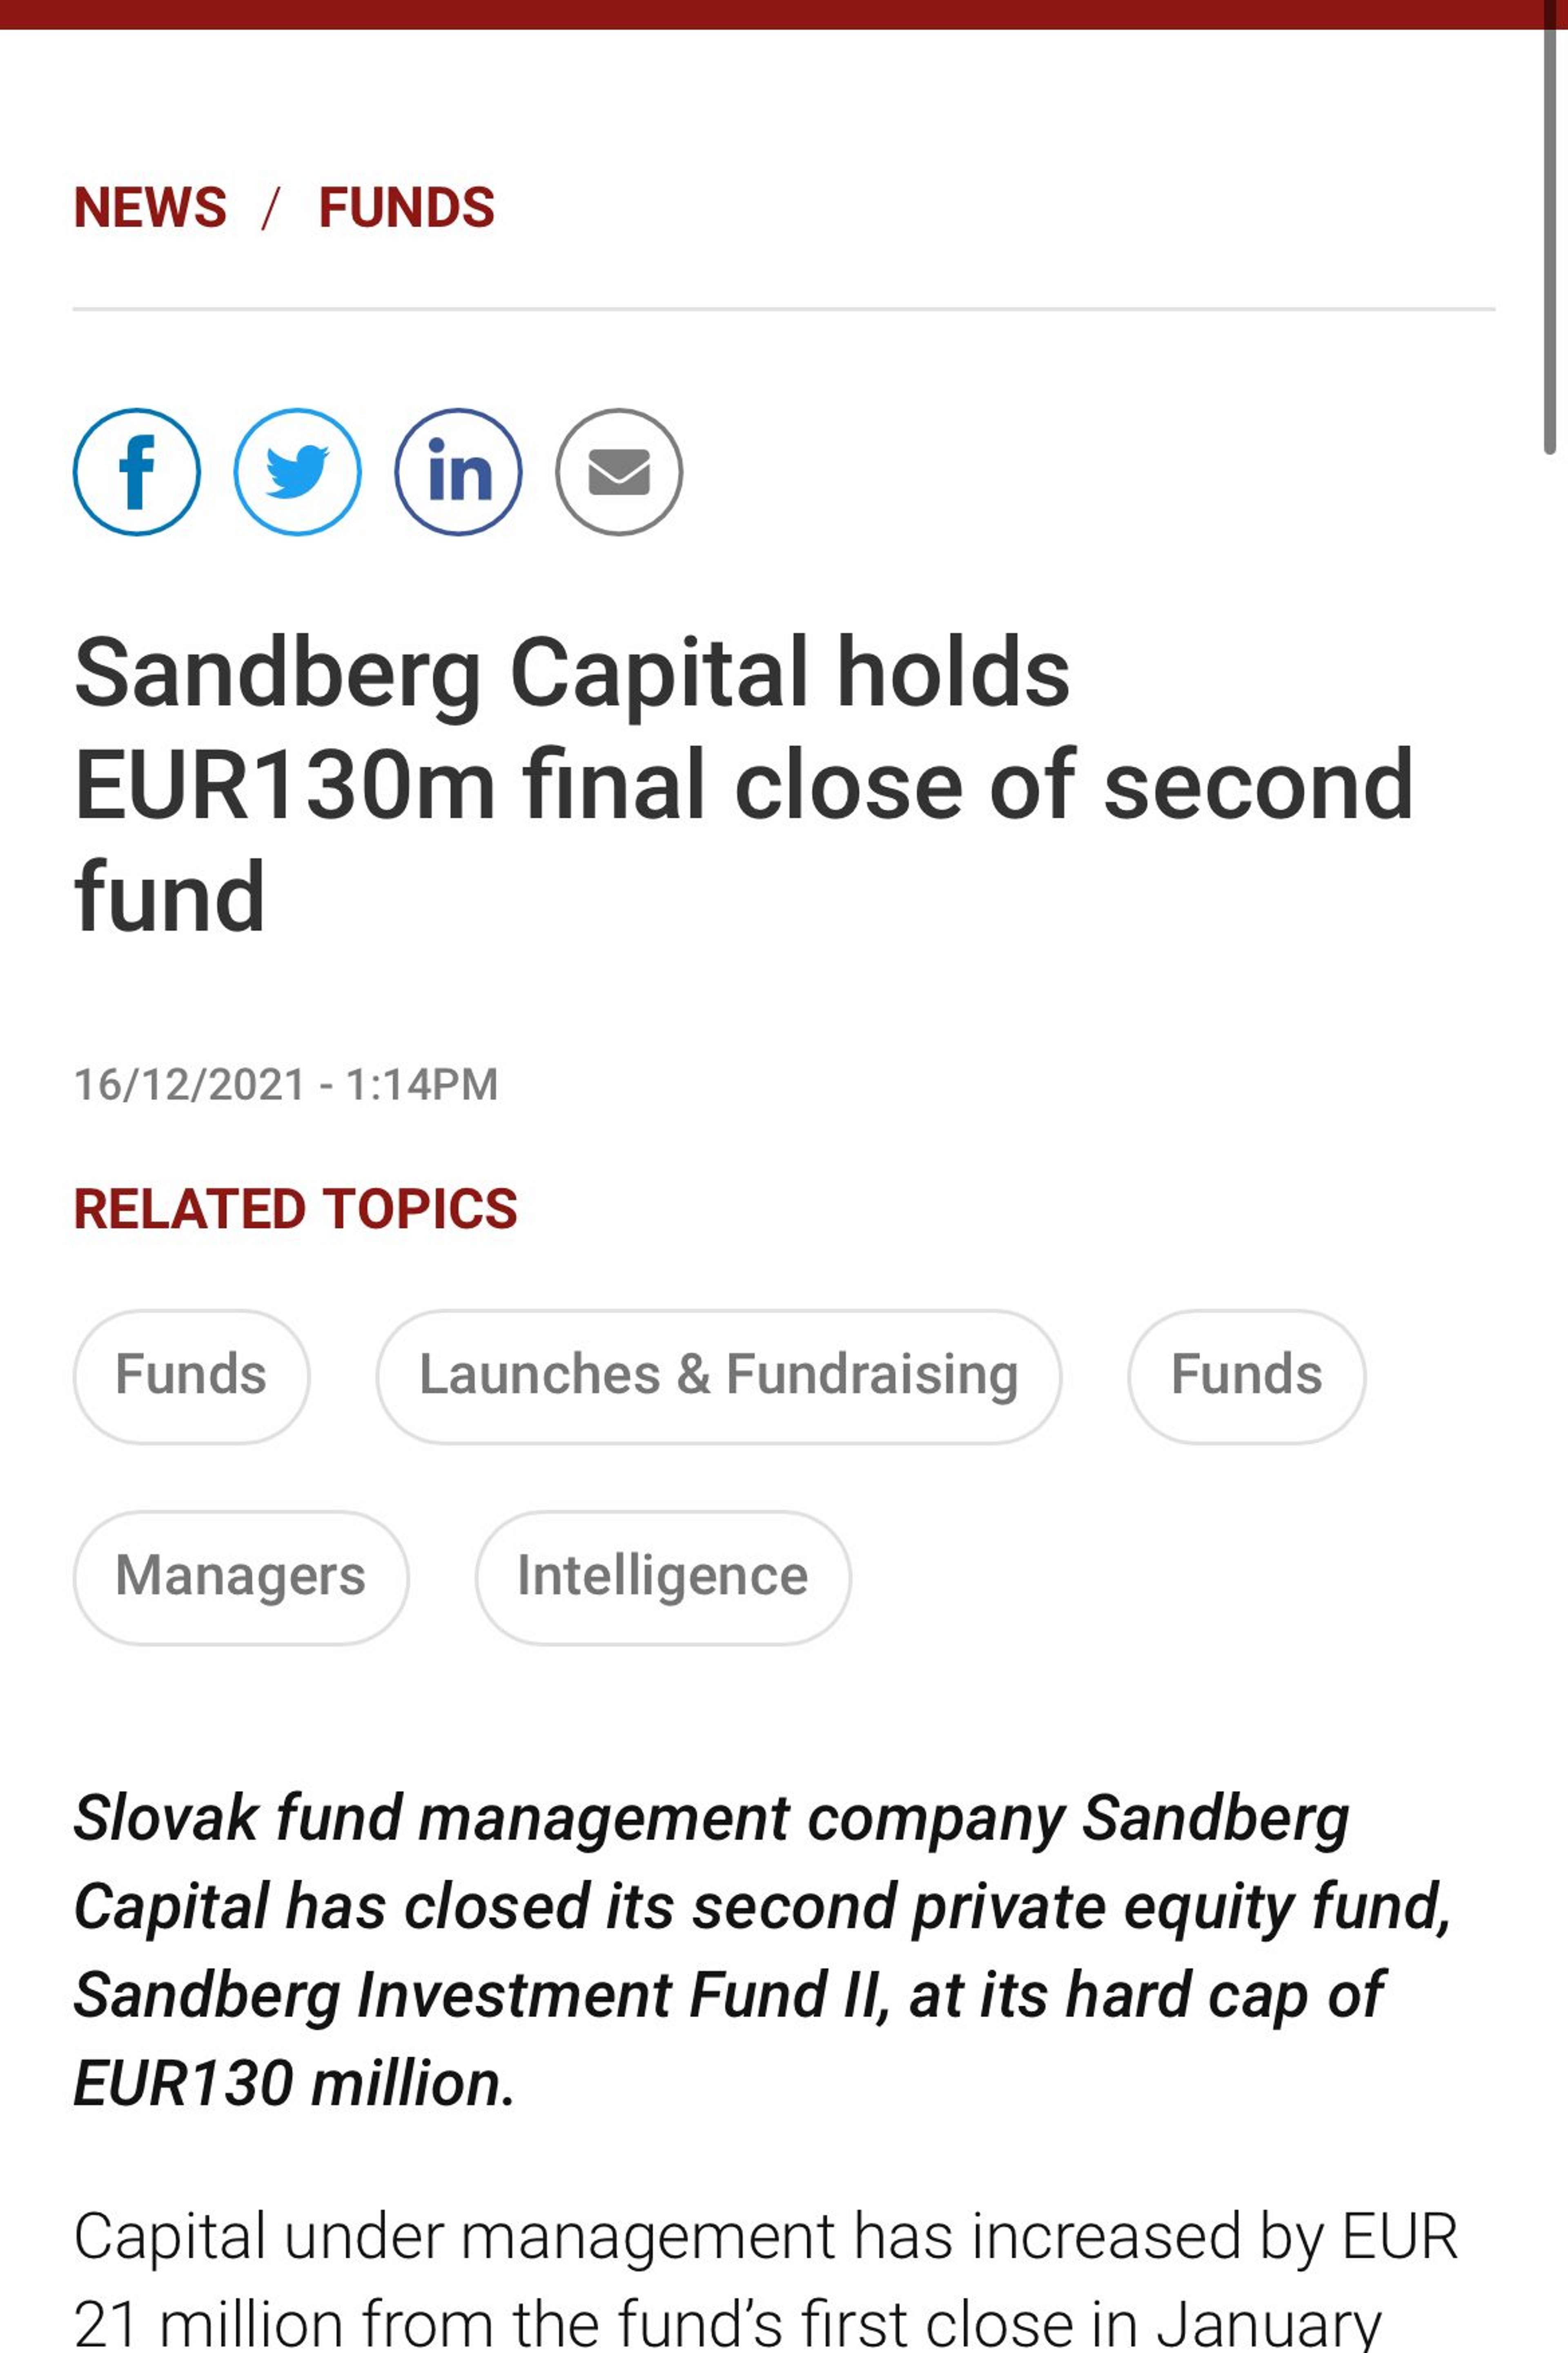Image resolution: width=1568 pixels, height=2353 pixels.
Task: Share the article on Twitter
Action: tap(298, 472)
